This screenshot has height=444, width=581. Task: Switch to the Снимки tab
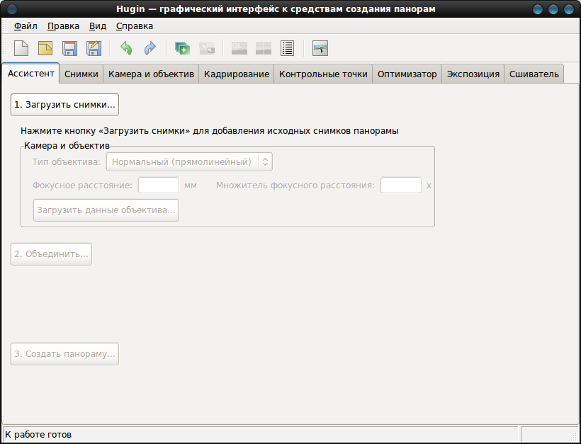tap(81, 74)
